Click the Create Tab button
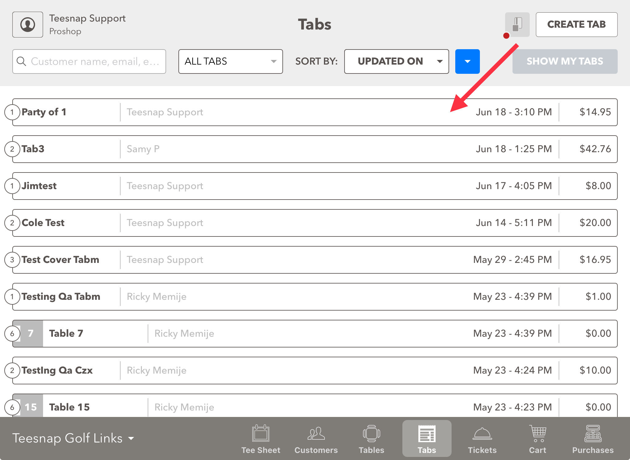The height and width of the screenshot is (460, 630). pos(576,25)
